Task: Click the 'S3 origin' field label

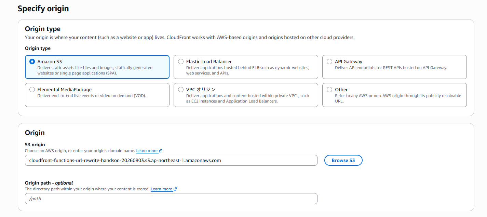Action: (35, 145)
